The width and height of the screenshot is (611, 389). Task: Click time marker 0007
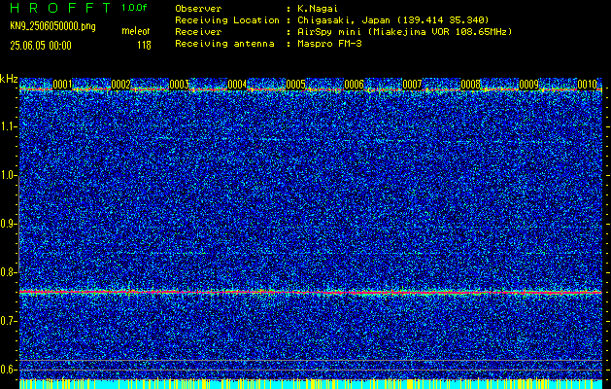[x=412, y=85]
